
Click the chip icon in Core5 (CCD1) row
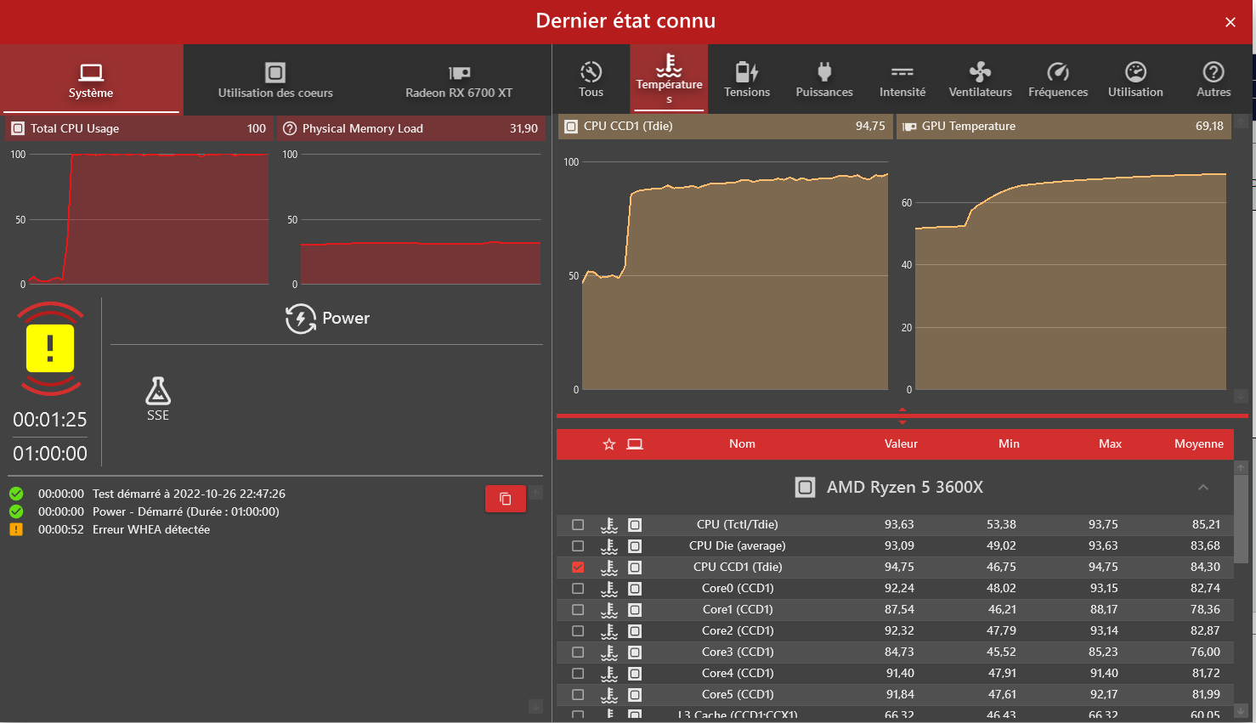(635, 695)
